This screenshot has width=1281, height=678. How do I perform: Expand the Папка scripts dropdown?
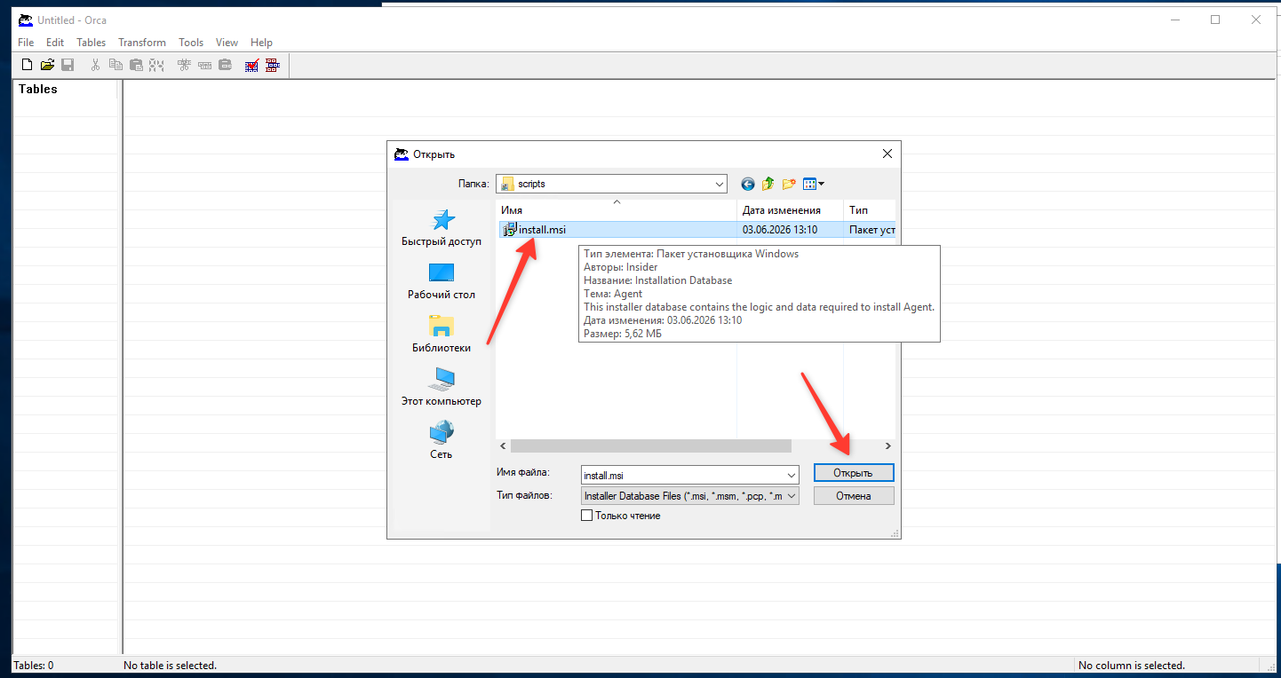719,184
